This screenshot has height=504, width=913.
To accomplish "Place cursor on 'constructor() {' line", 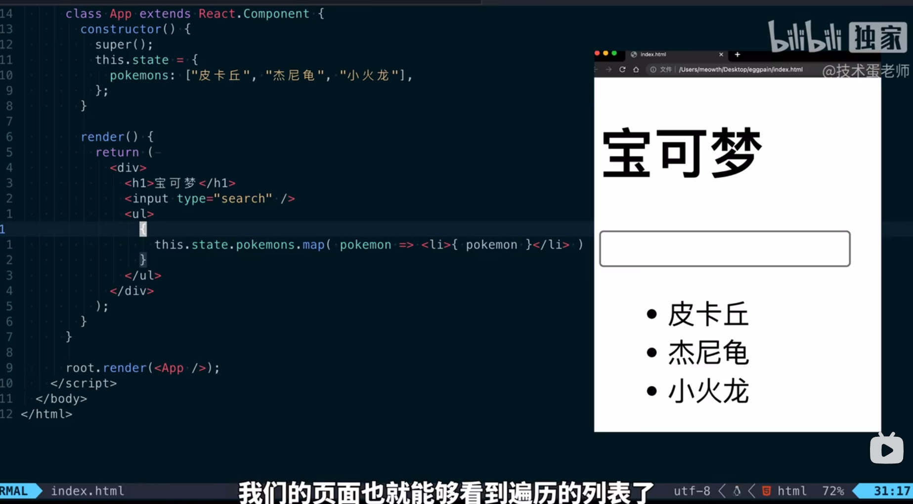I will (135, 29).
